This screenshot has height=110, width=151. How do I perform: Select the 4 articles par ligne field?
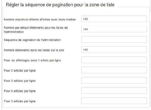tap(114, 91)
